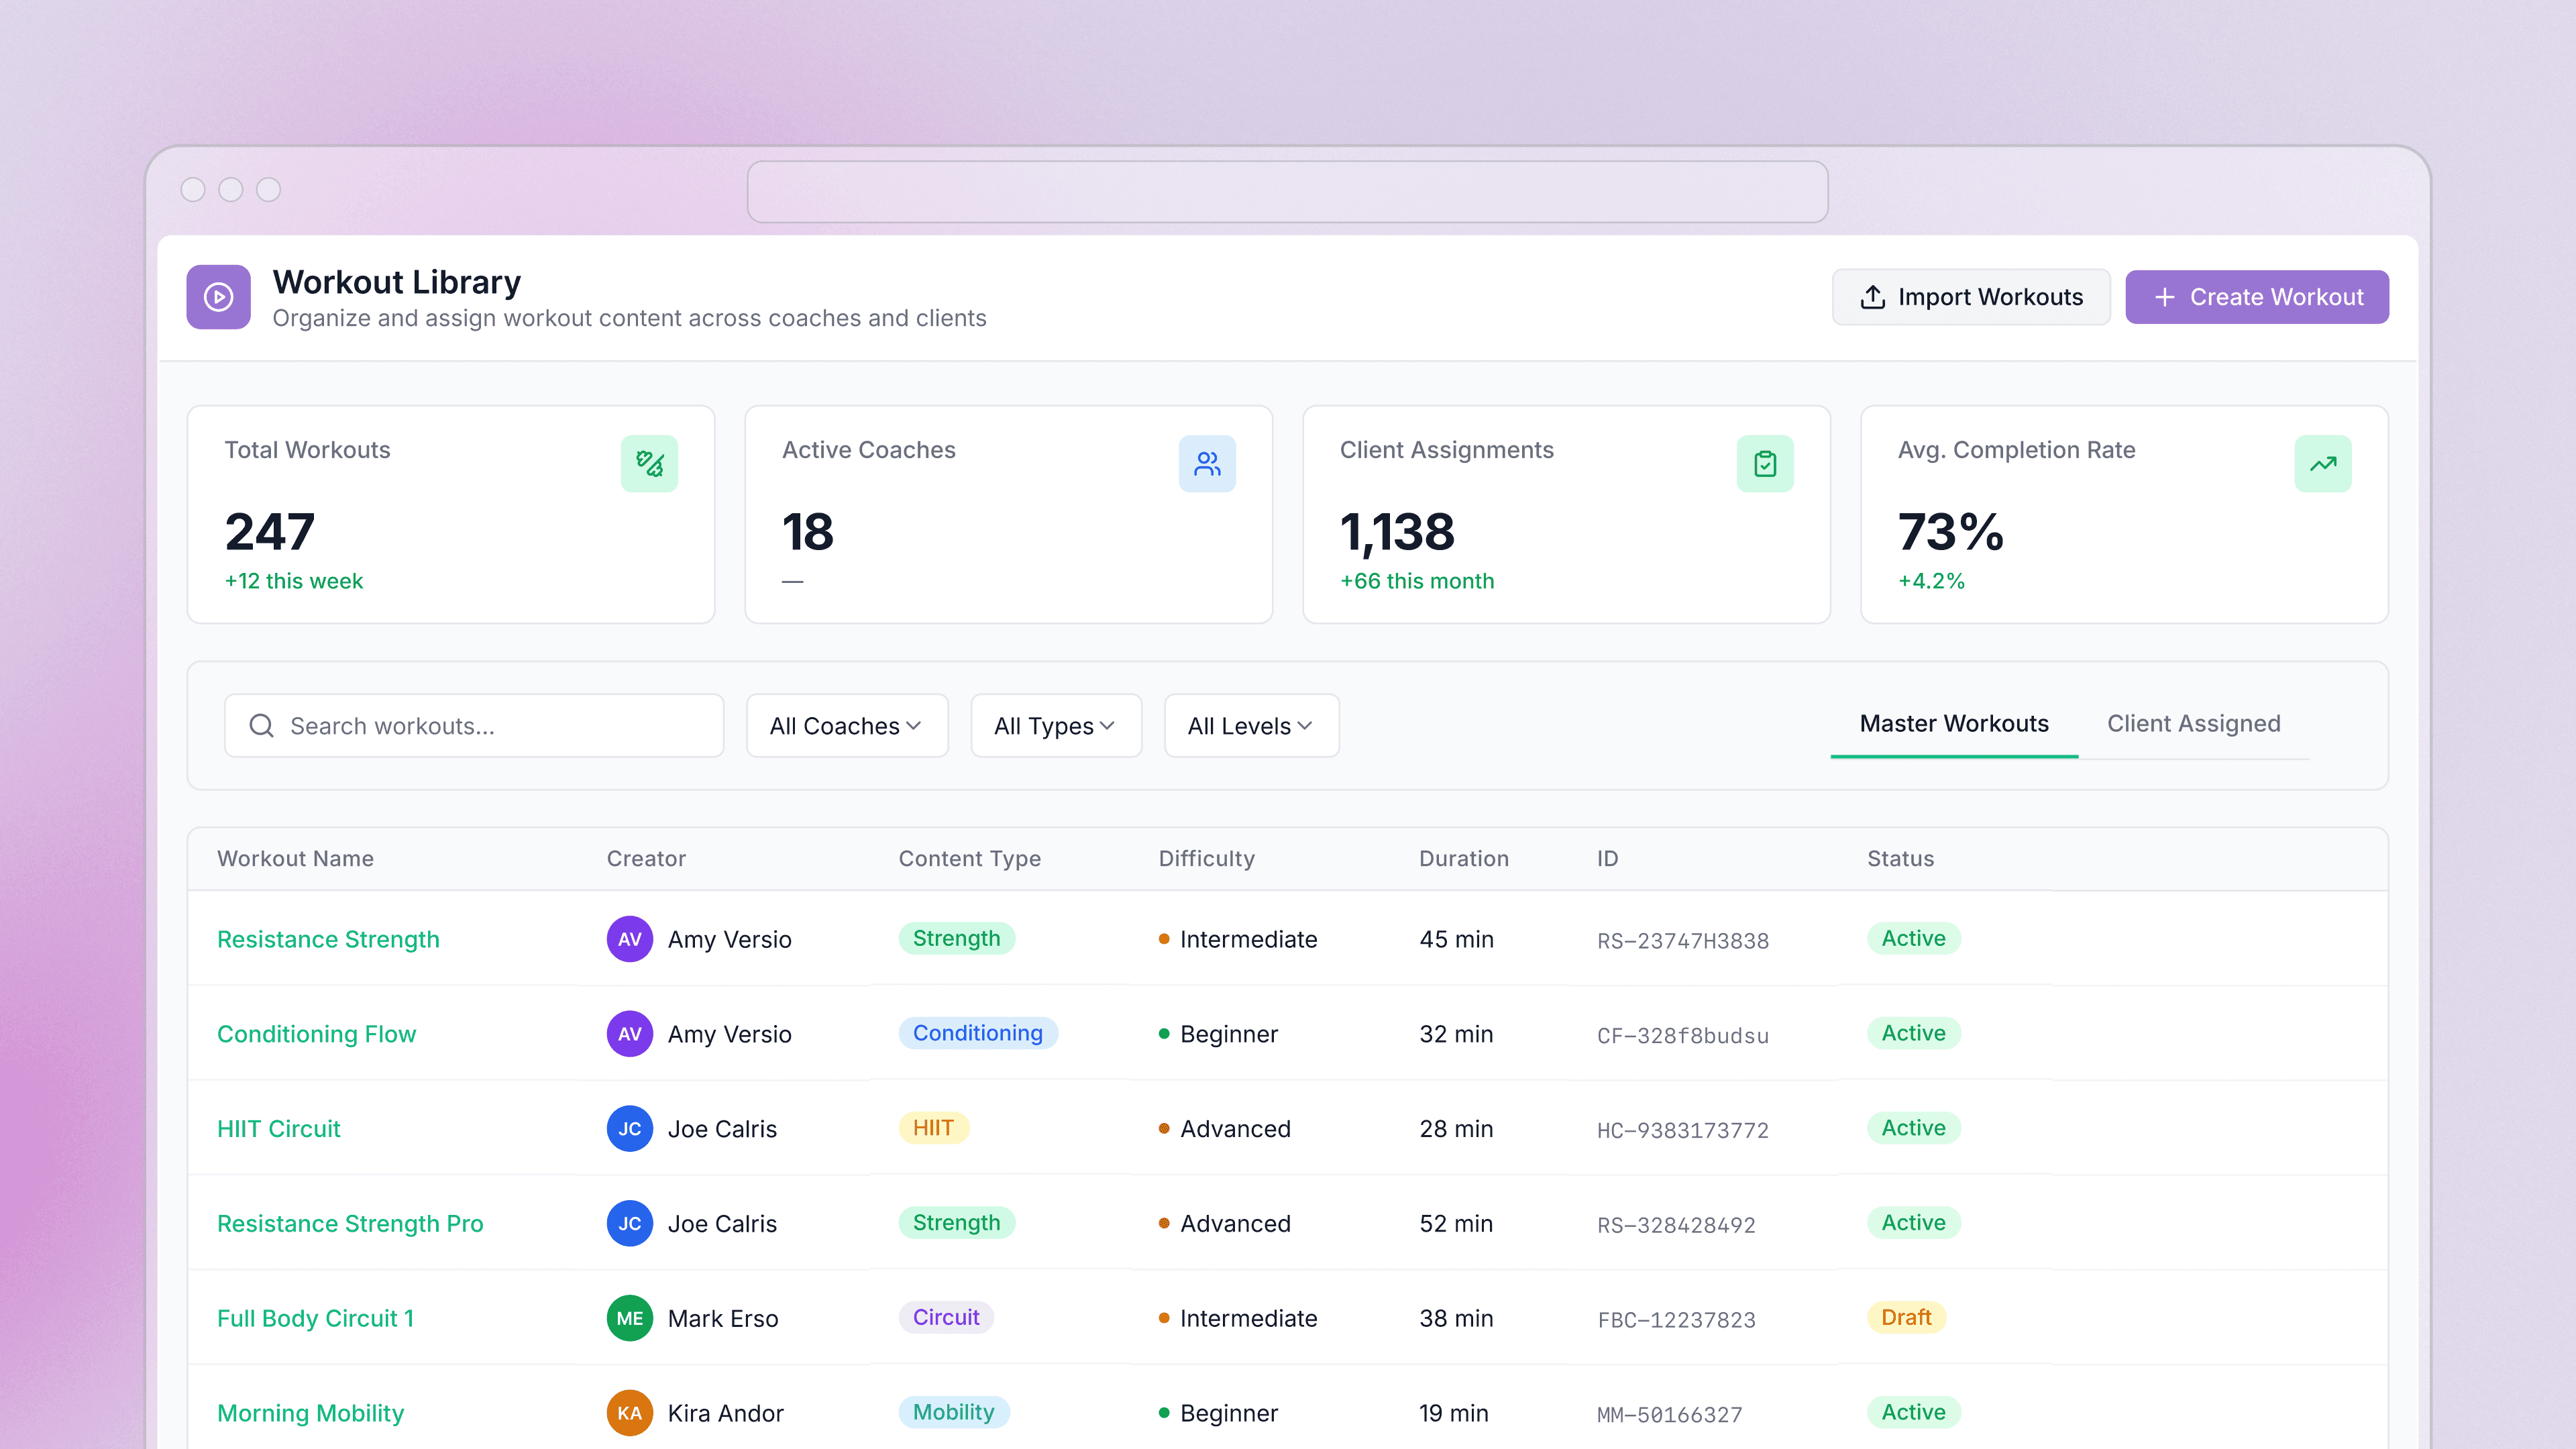Switch to the Client Assigned tab

(x=2194, y=724)
